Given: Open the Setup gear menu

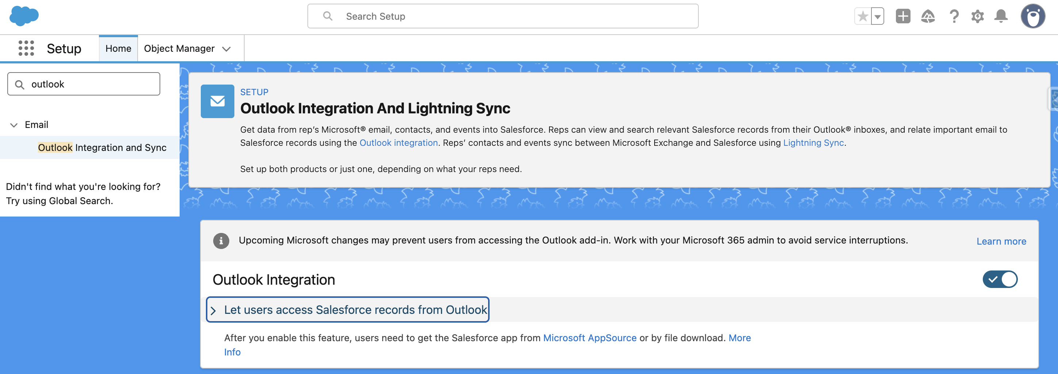Looking at the screenshot, I should click(x=978, y=16).
